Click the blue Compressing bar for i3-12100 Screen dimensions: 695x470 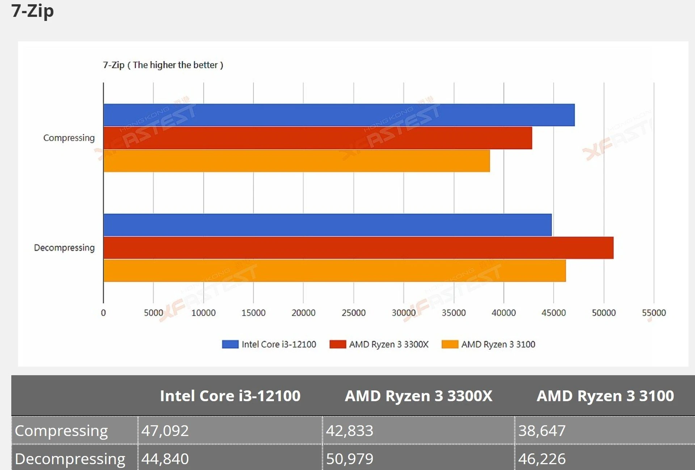coord(339,115)
